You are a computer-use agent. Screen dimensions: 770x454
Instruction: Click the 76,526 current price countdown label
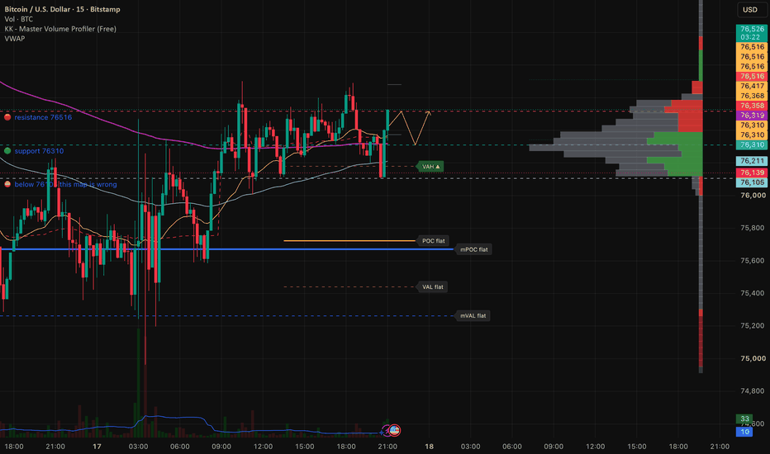click(x=752, y=33)
